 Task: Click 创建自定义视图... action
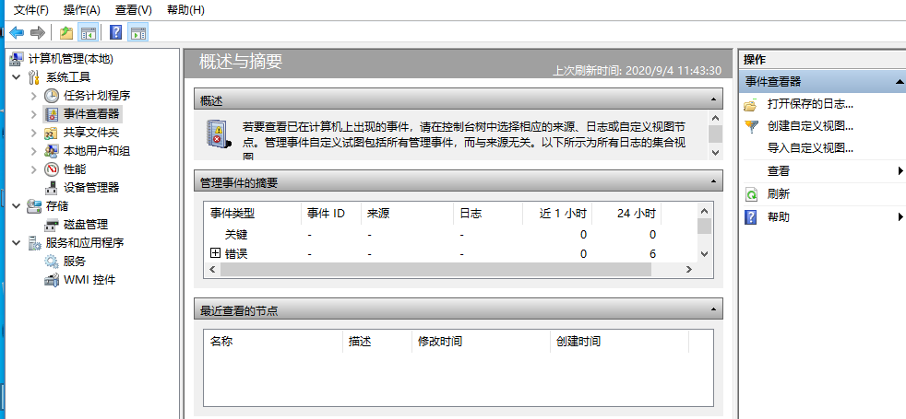coord(811,126)
